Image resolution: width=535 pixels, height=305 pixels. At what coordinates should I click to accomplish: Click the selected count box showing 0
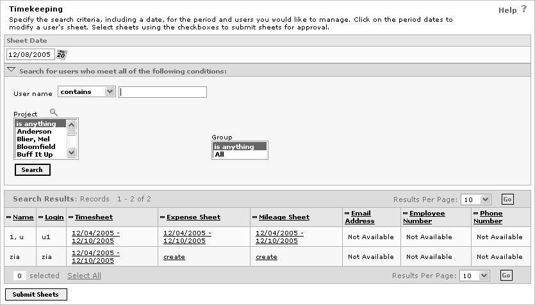point(20,276)
